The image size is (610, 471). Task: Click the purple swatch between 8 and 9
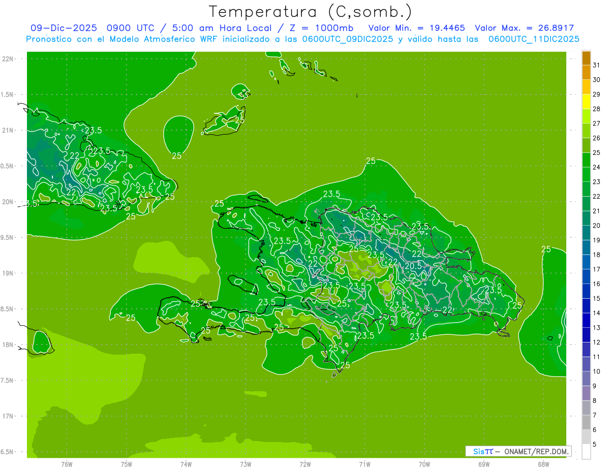586,394
